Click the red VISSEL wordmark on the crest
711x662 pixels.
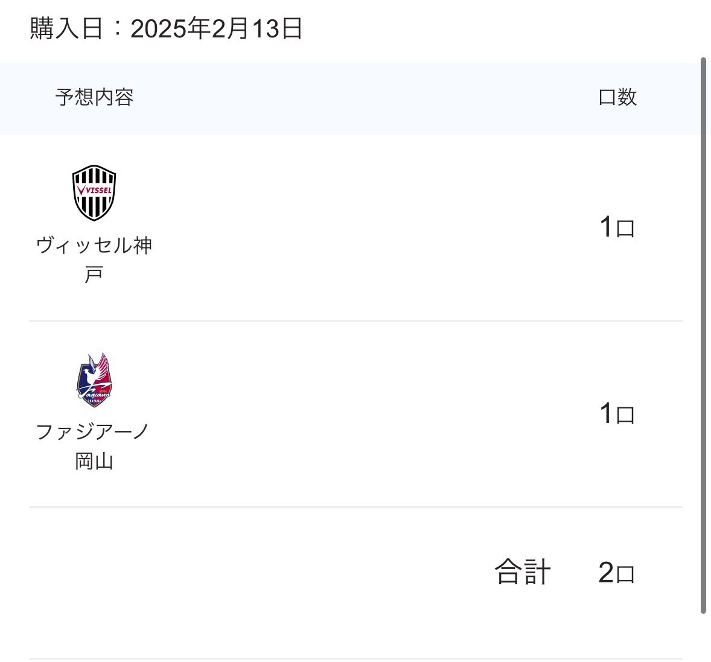(x=94, y=190)
